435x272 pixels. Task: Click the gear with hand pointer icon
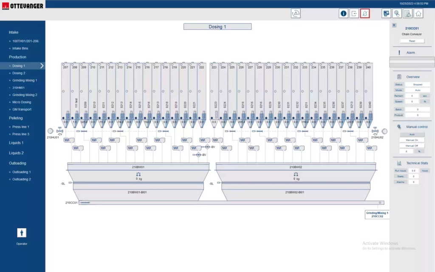[x=397, y=14]
